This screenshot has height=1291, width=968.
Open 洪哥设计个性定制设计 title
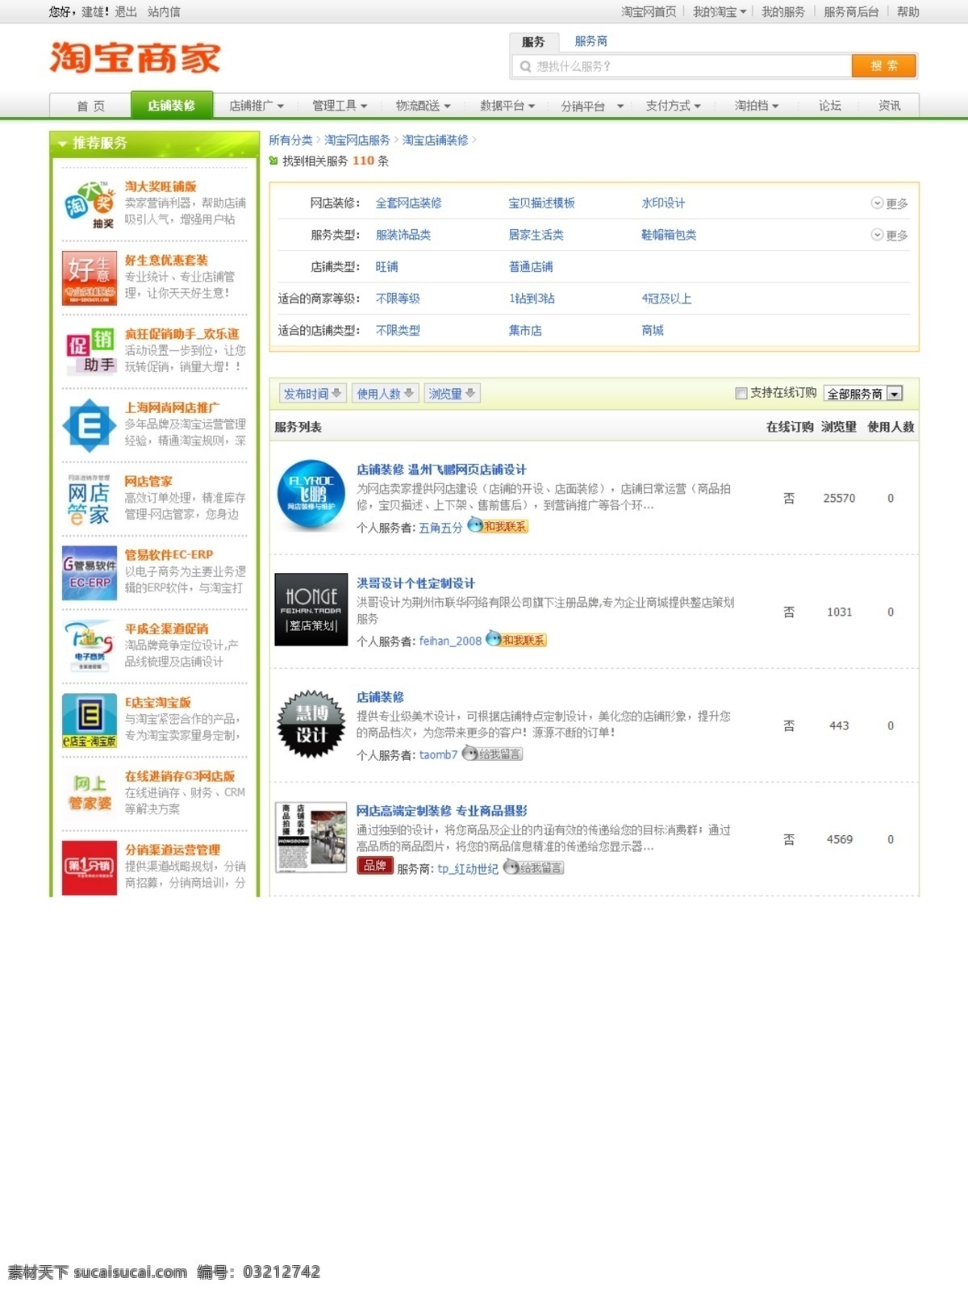[x=415, y=583]
